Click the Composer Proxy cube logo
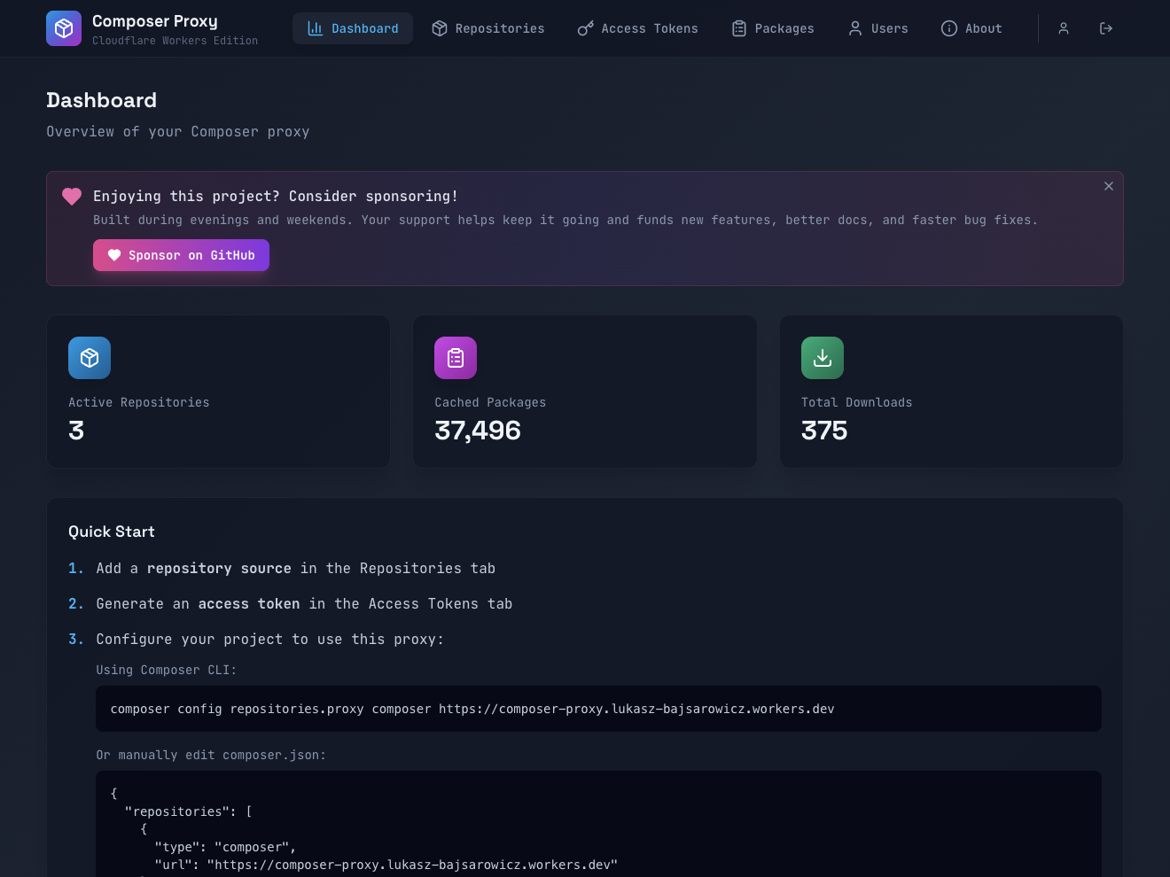Viewport: 1170px width, 877px height. pyautogui.click(x=64, y=28)
